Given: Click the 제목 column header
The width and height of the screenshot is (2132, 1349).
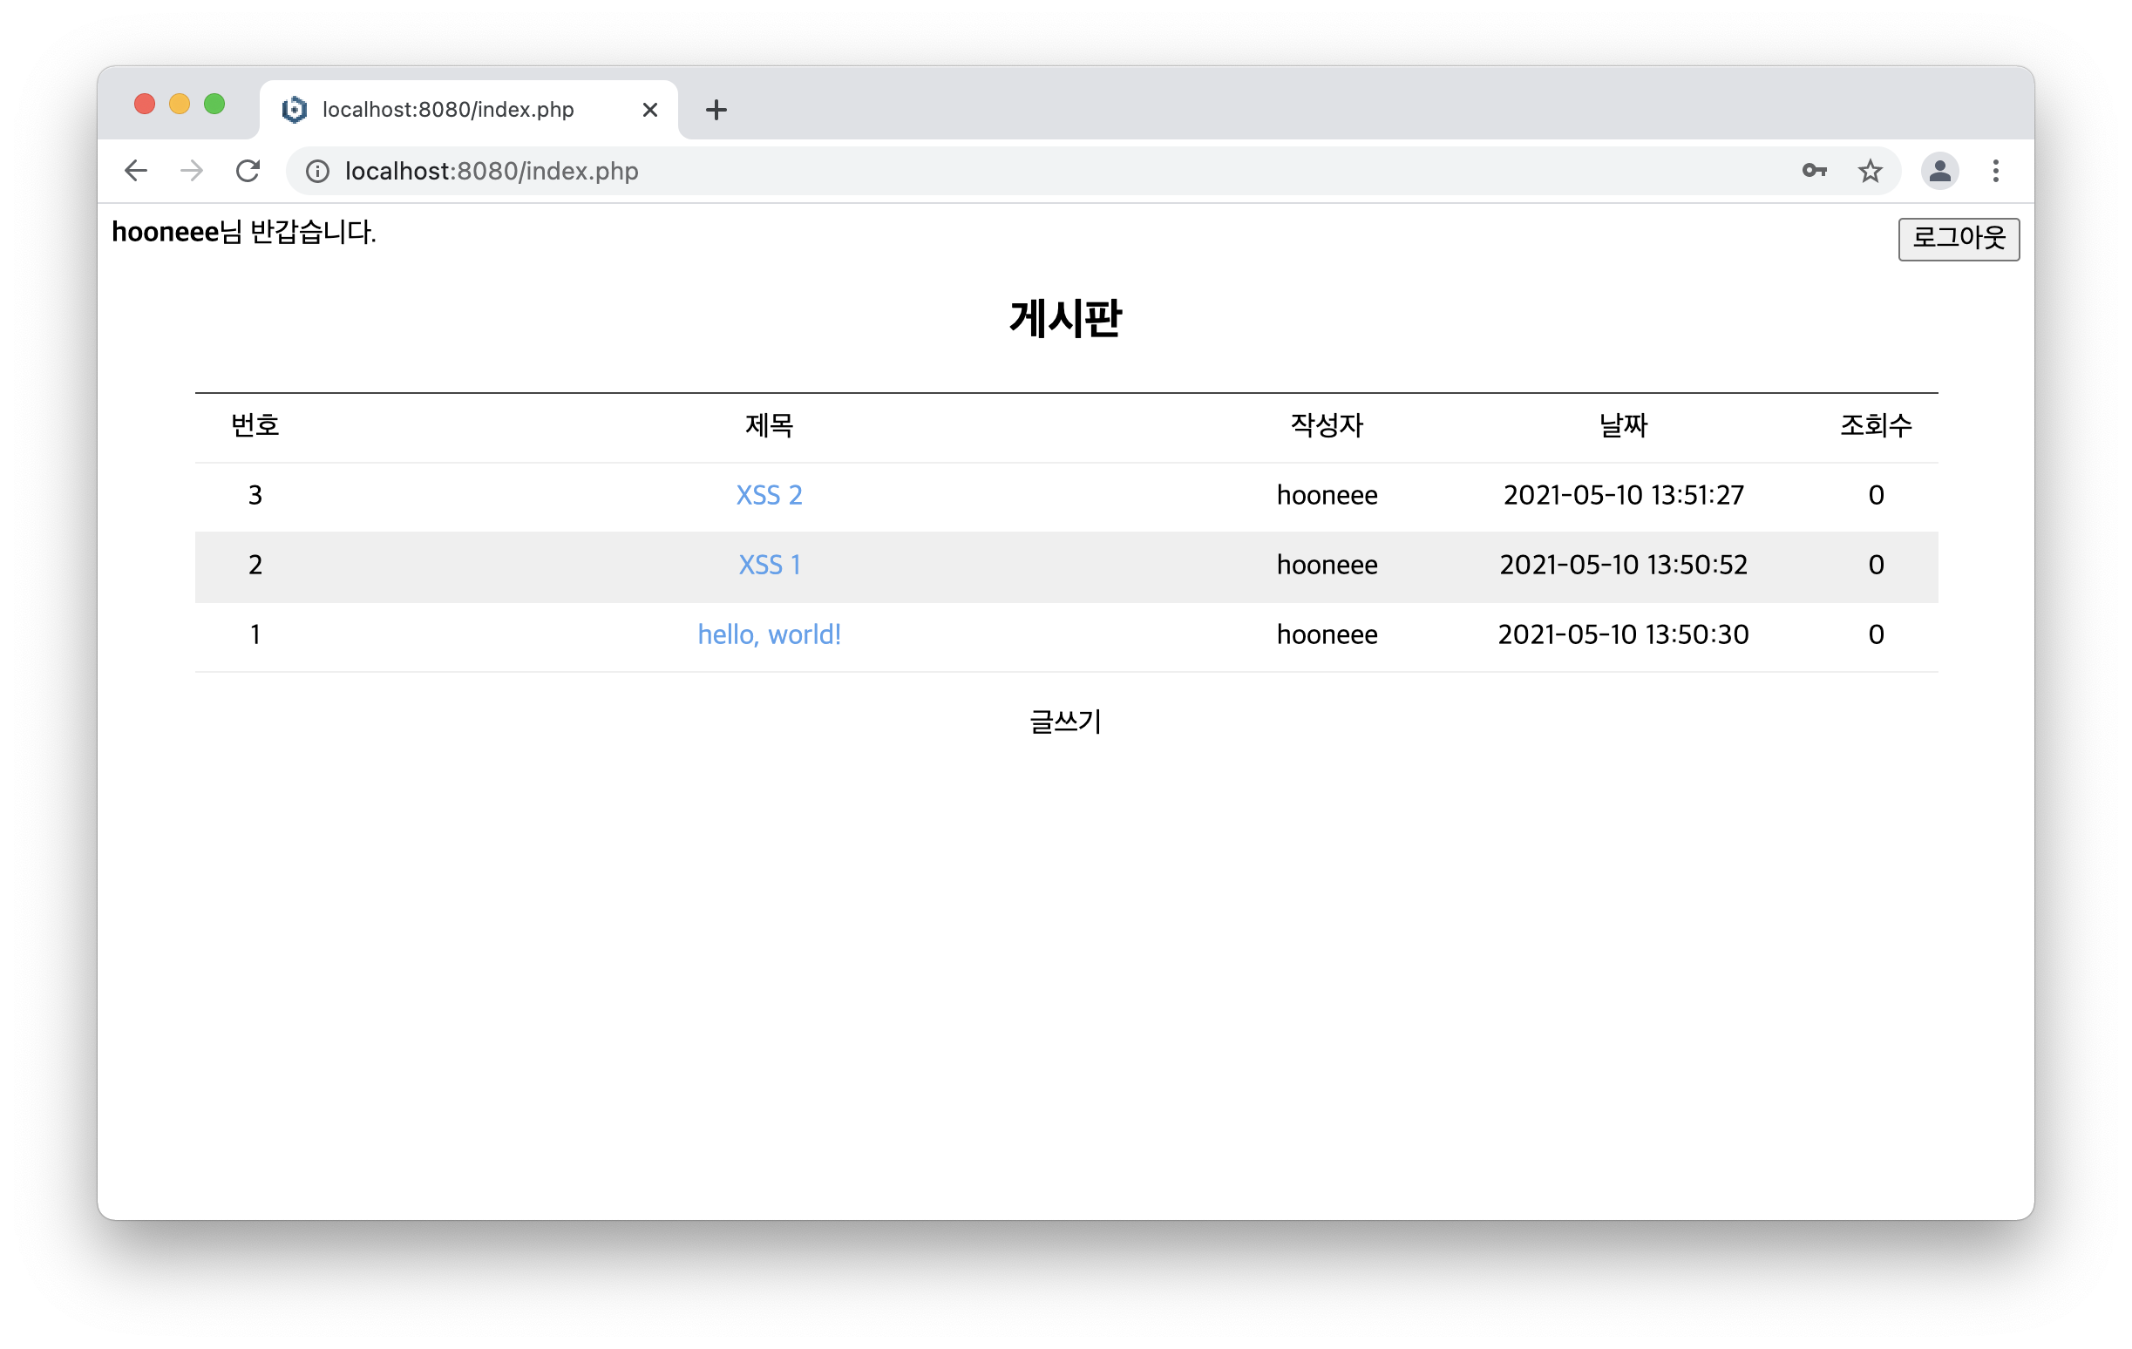Looking at the screenshot, I should click(769, 426).
